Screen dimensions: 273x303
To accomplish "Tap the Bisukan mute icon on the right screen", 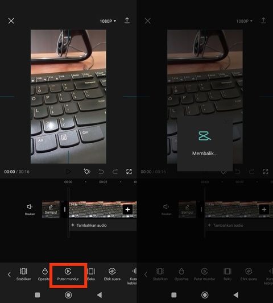I will (166, 209).
